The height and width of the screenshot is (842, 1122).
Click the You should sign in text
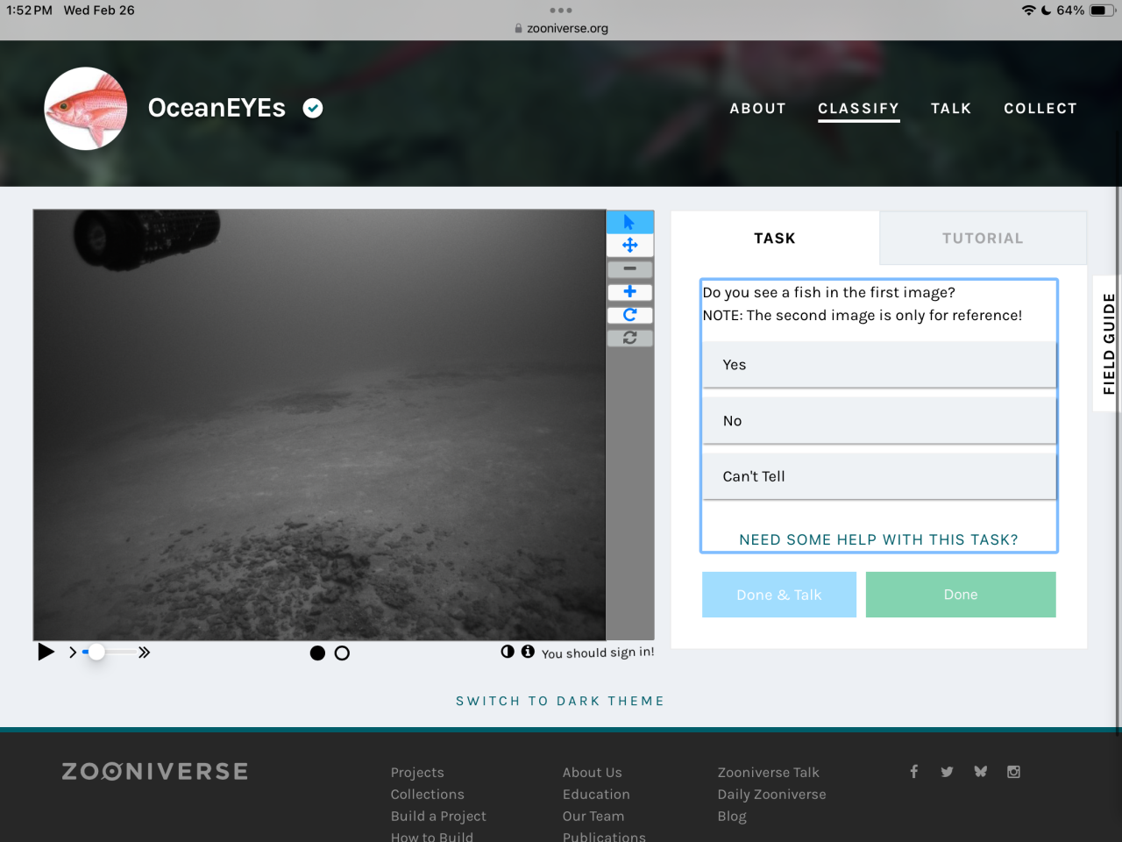point(598,653)
